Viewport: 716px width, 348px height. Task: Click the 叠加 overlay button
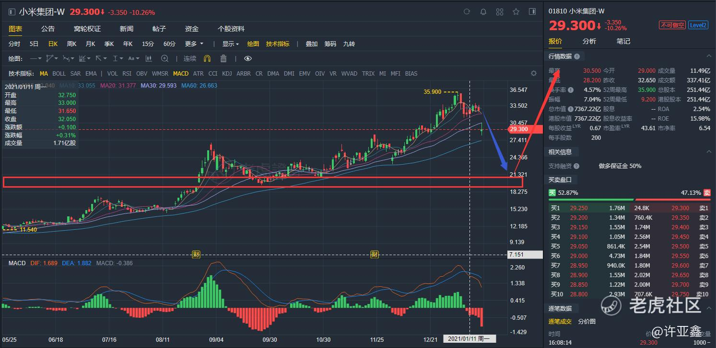312,44
